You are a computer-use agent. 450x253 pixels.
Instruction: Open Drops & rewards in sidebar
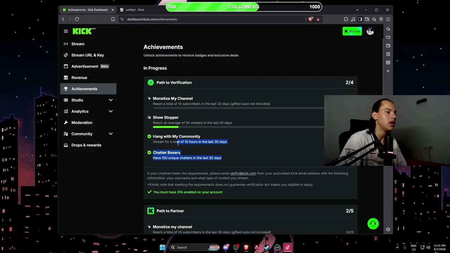(88, 145)
